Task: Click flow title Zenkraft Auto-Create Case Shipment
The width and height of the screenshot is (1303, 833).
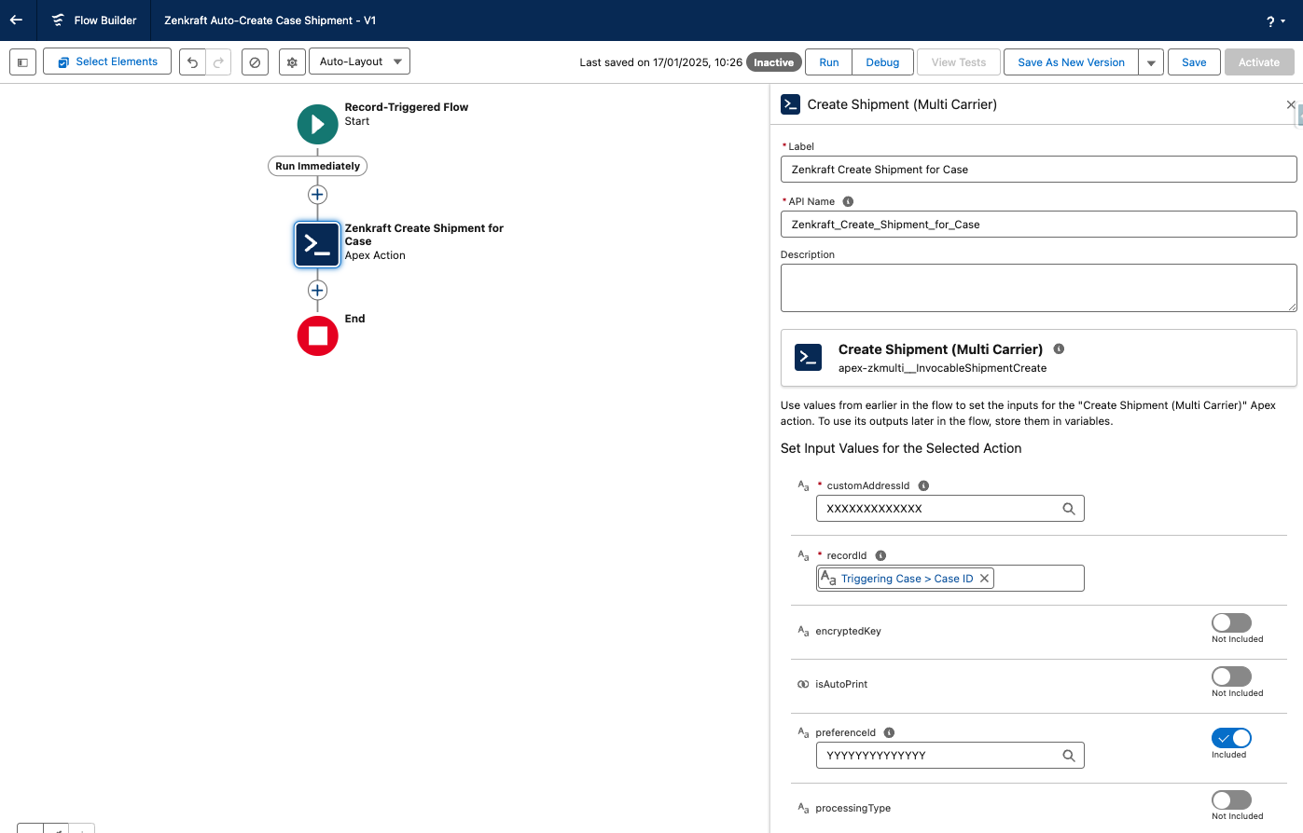Action: click(270, 20)
